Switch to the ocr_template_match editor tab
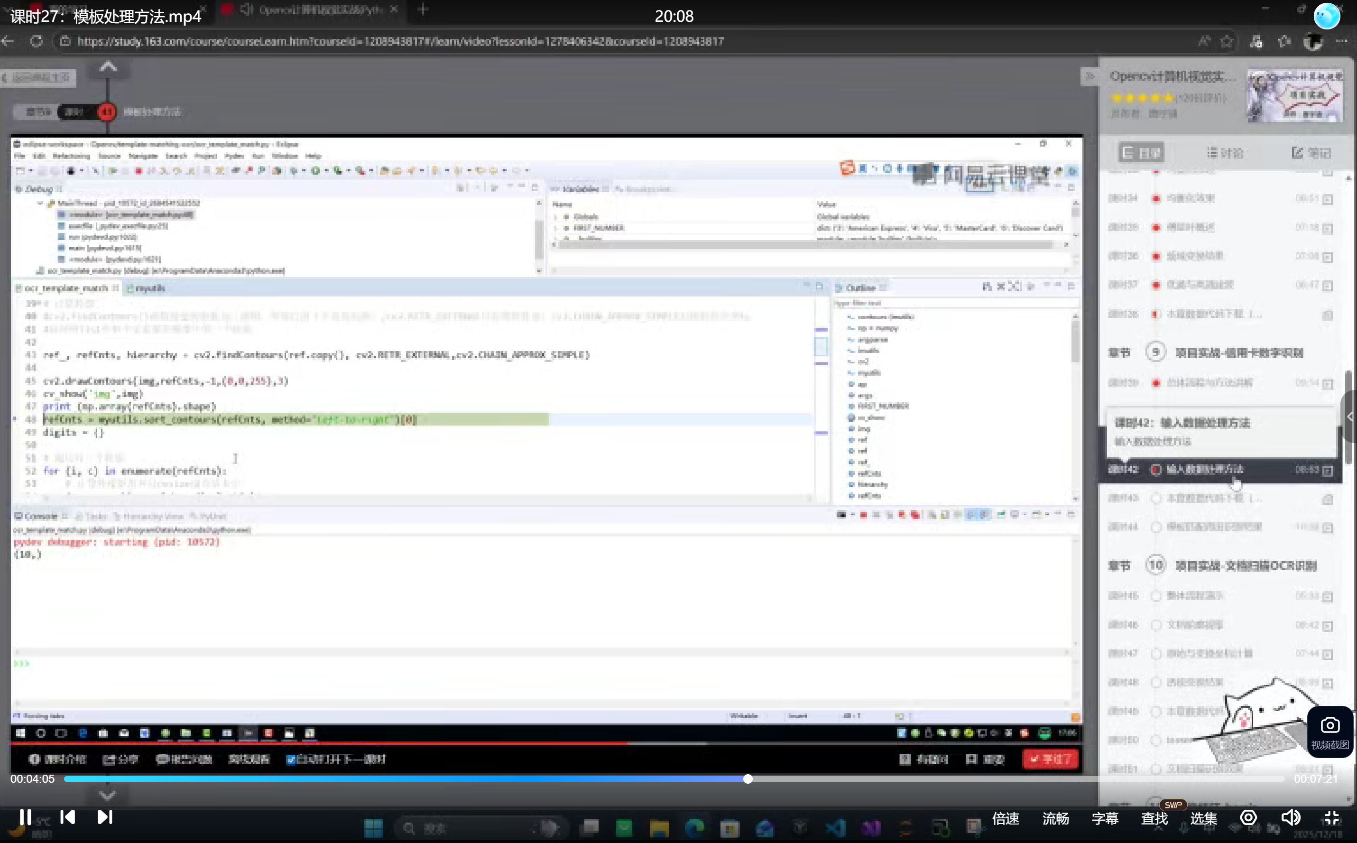This screenshot has width=1357, height=843. click(x=66, y=288)
